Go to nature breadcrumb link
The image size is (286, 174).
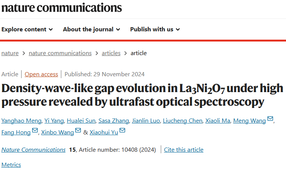[x=10, y=53]
